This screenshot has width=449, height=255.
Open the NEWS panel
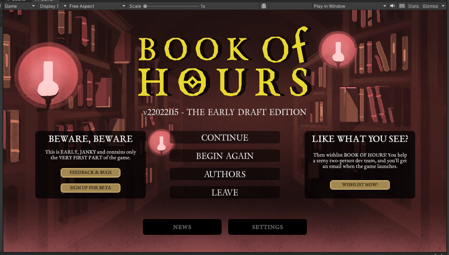tap(182, 227)
